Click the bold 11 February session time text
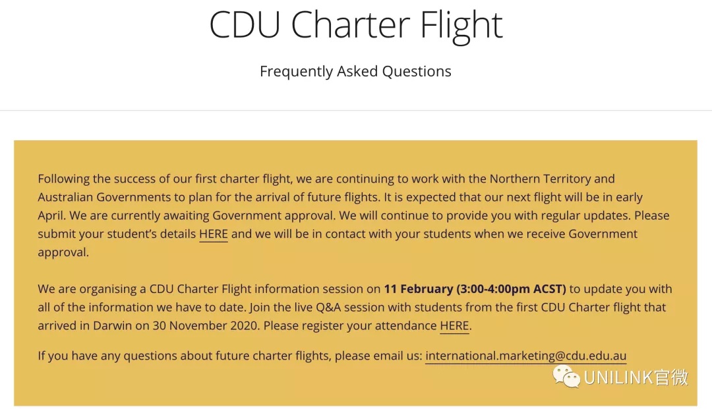 (x=475, y=289)
